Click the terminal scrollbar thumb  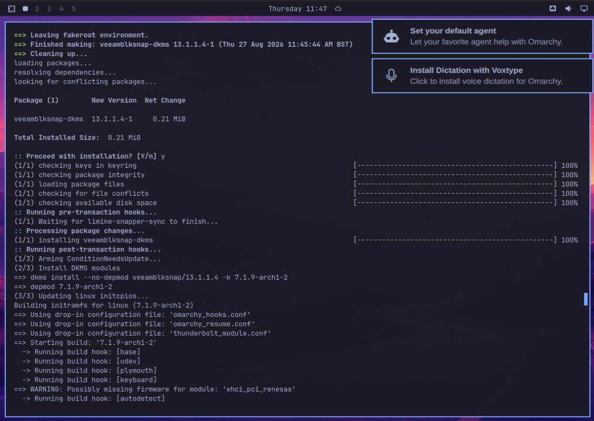(586, 299)
